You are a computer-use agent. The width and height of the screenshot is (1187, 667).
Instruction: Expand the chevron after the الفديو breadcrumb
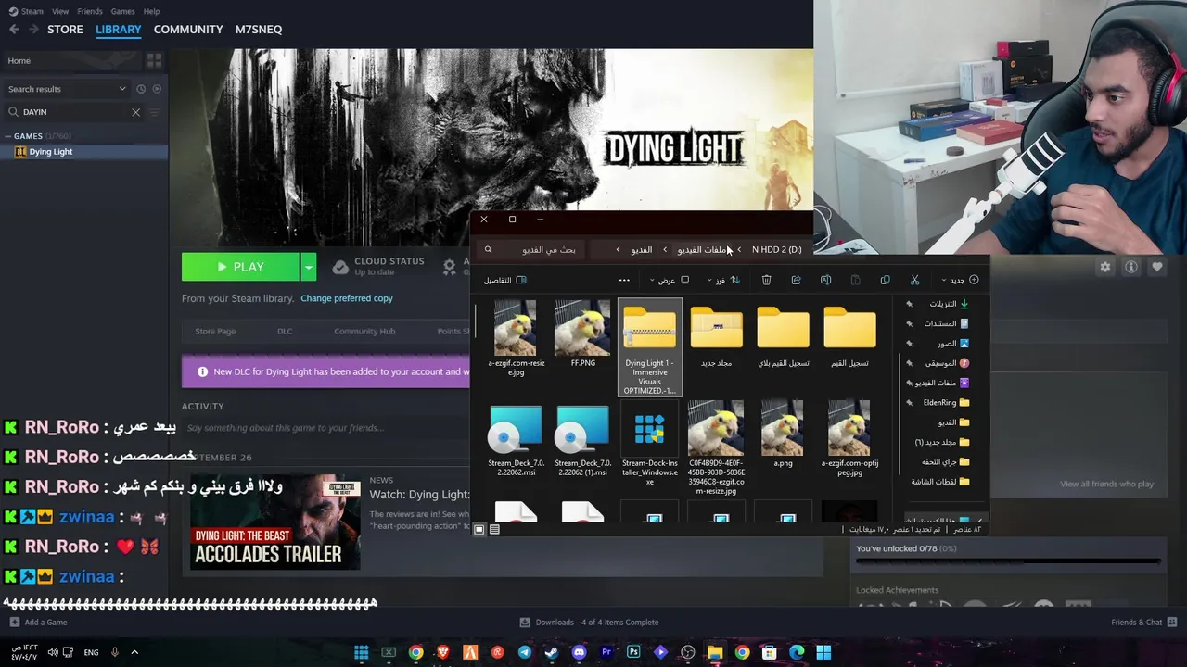pyautogui.click(x=618, y=250)
